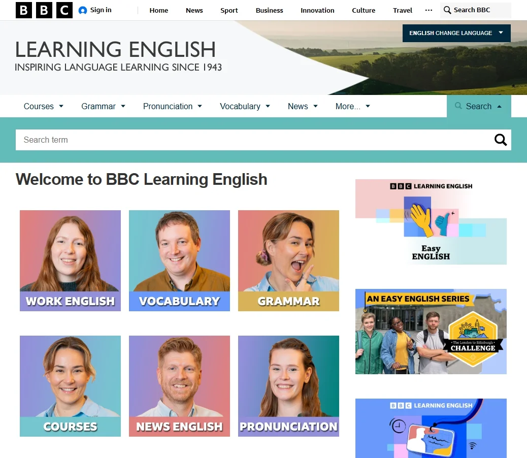This screenshot has height=458, width=527.
Task: Open the Sport section
Action: (x=229, y=11)
